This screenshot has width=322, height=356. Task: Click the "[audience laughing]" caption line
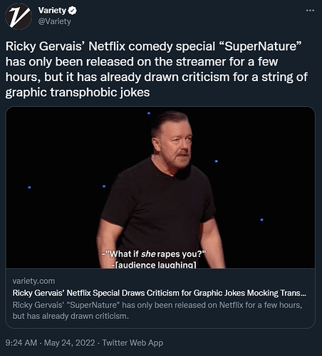tap(154, 265)
